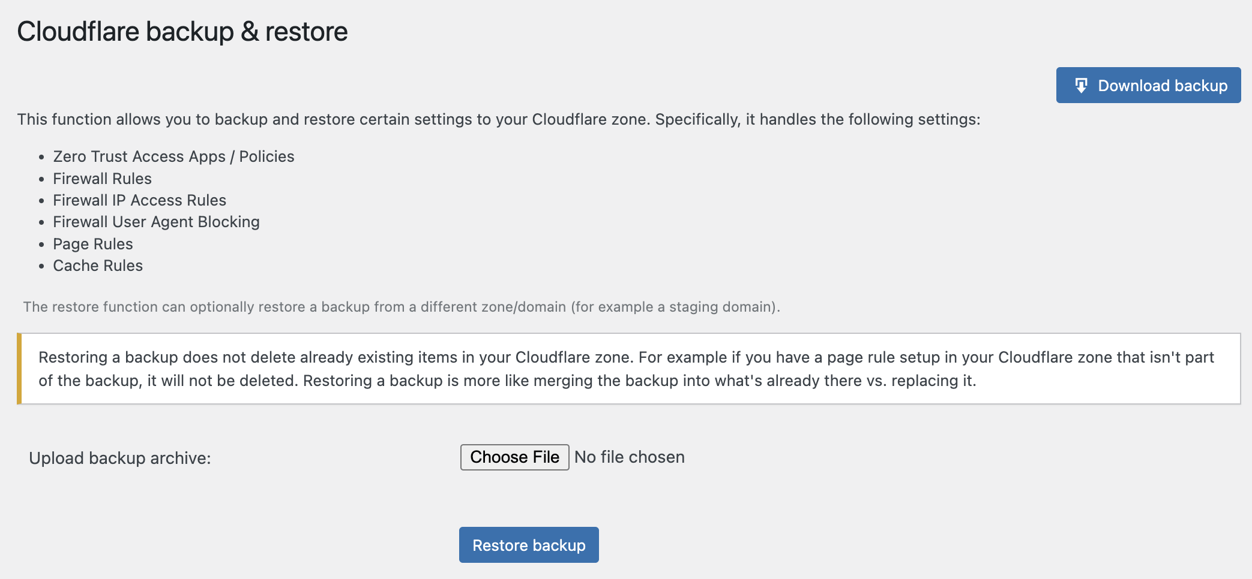1252x579 pixels.
Task: Click the bullet next to Cache Rules
Action: (x=41, y=266)
